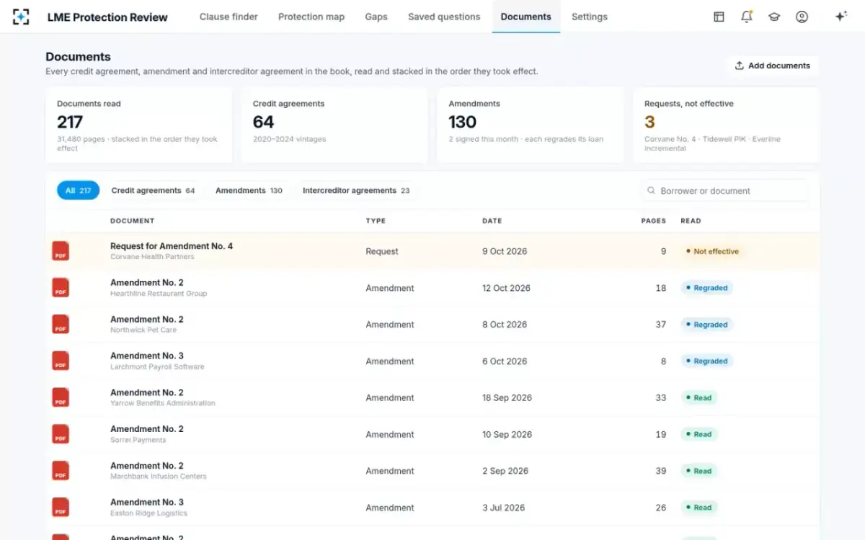Click Regraded badge on 6 Oct 2026 row
The width and height of the screenshot is (865, 540).
(x=707, y=361)
